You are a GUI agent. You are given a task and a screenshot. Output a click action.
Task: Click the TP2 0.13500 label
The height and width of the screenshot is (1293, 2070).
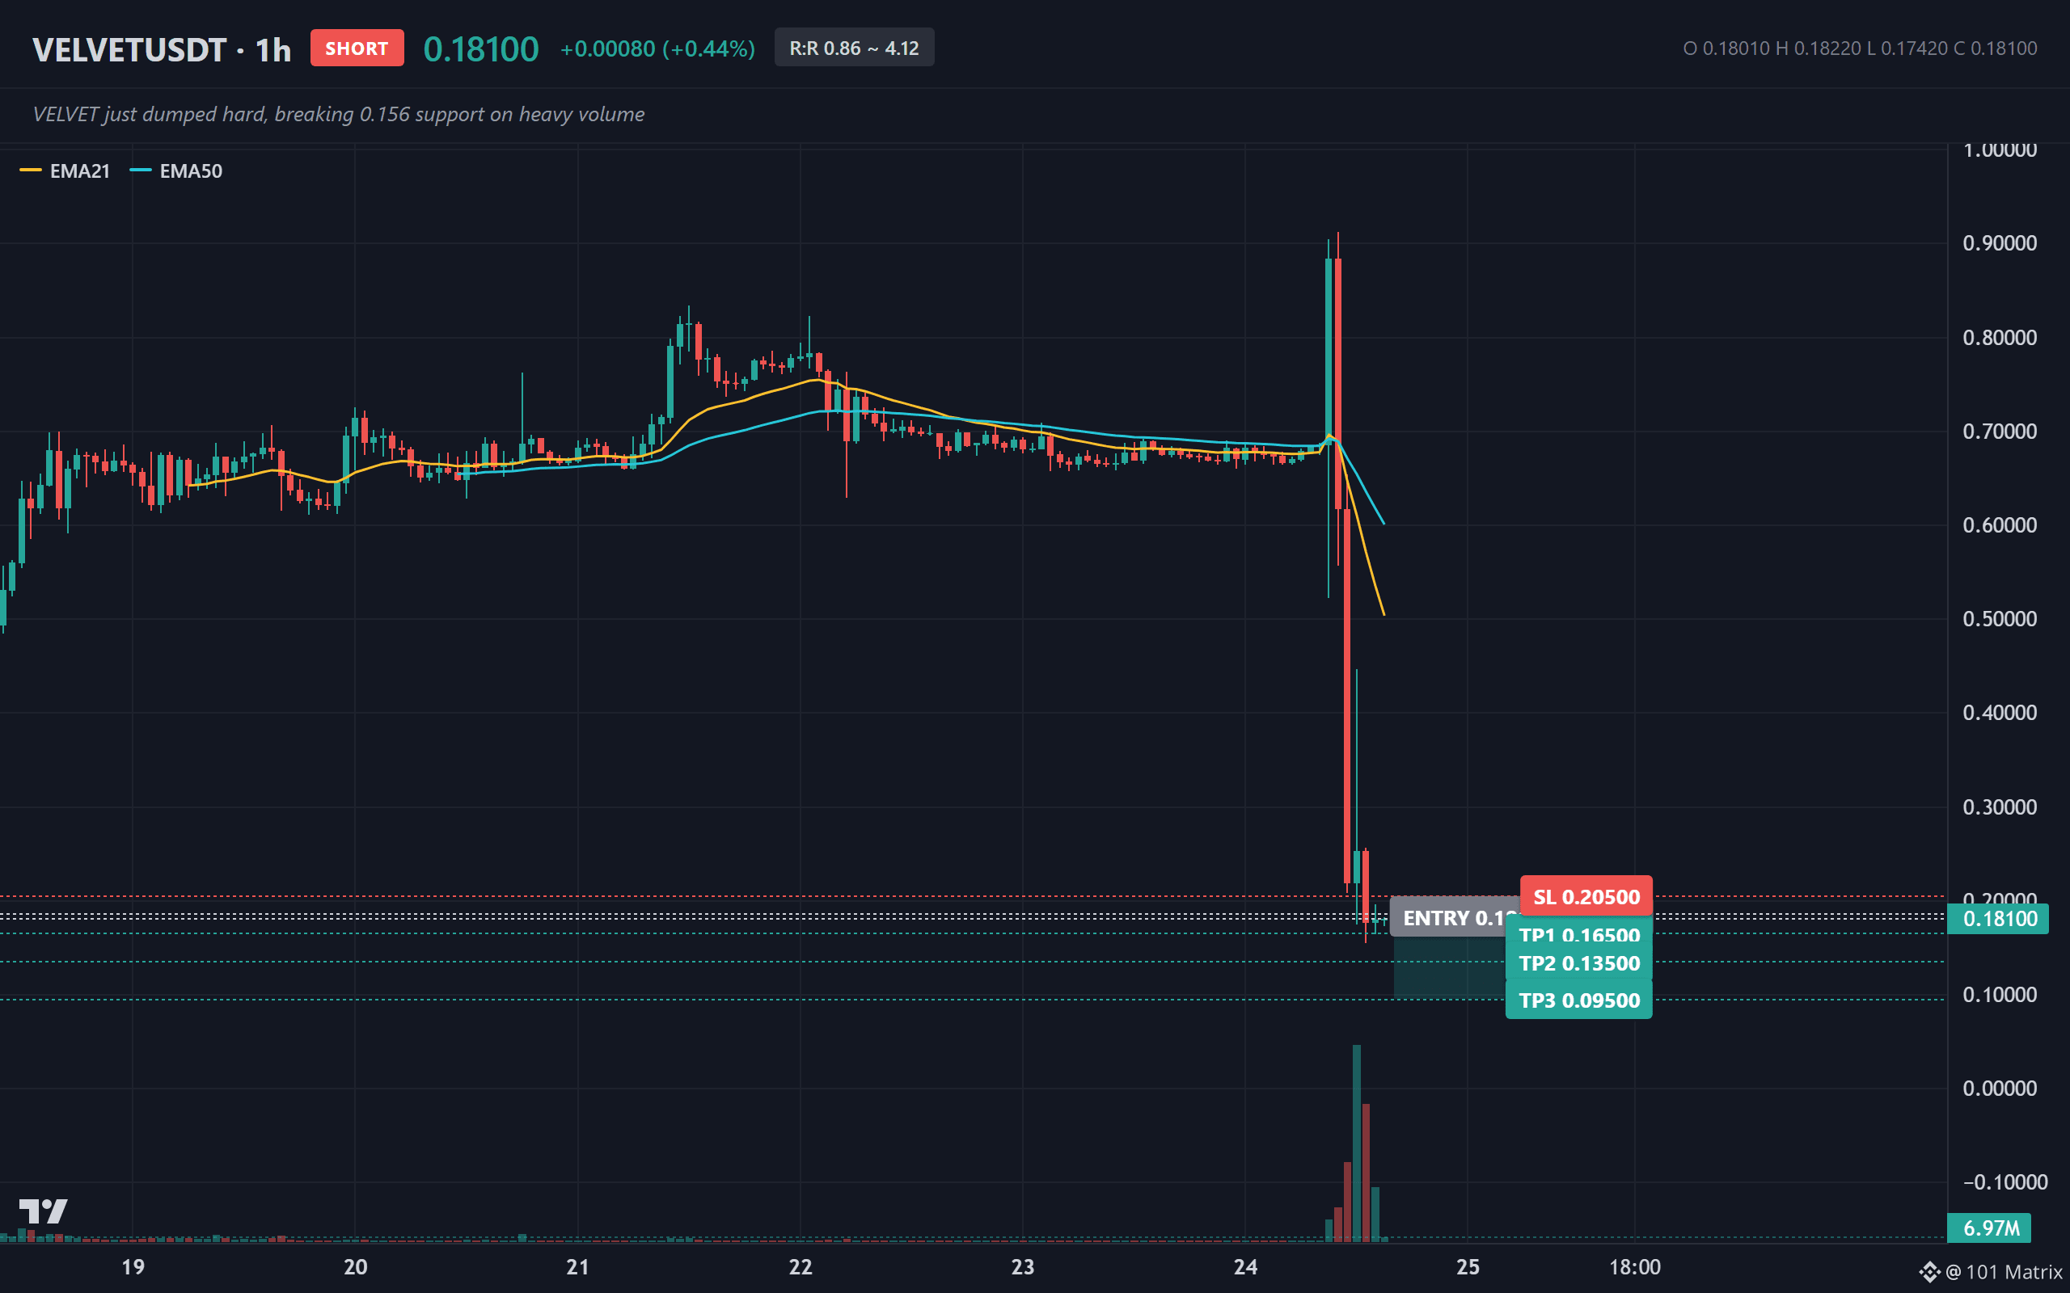click(x=1579, y=963)
